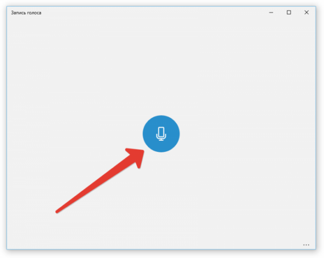Open the three-dot more options menu
324x258 pixels.
point(306,245)
